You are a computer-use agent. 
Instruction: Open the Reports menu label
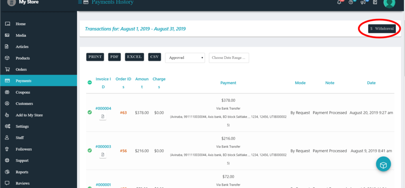22,172
